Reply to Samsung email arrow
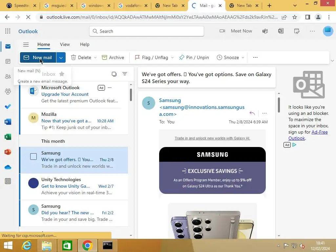336x252 pixels. 252,113
